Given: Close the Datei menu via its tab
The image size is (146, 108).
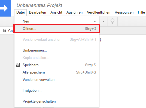Looking at the screenshot, I should pos(20,12).
